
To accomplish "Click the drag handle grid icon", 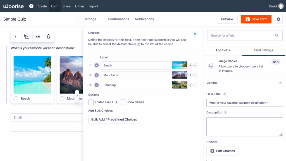I will [16, 36].
